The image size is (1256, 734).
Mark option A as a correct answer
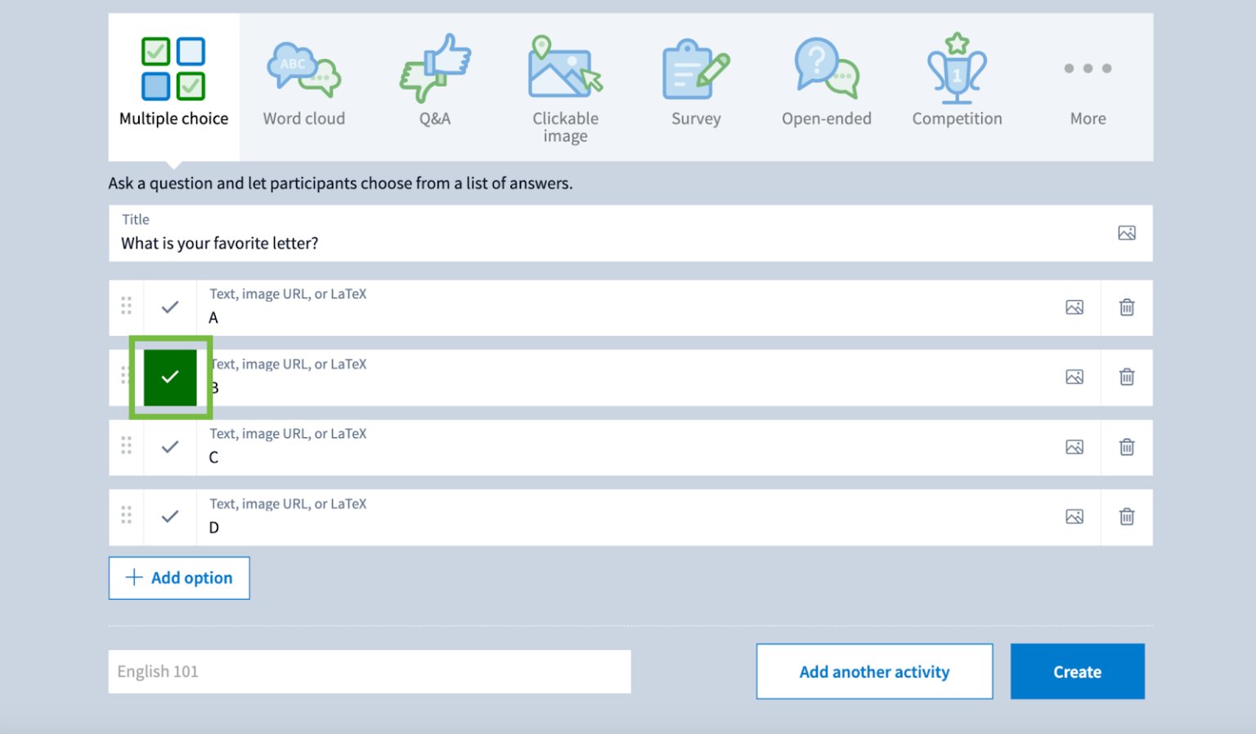(170, 307)
